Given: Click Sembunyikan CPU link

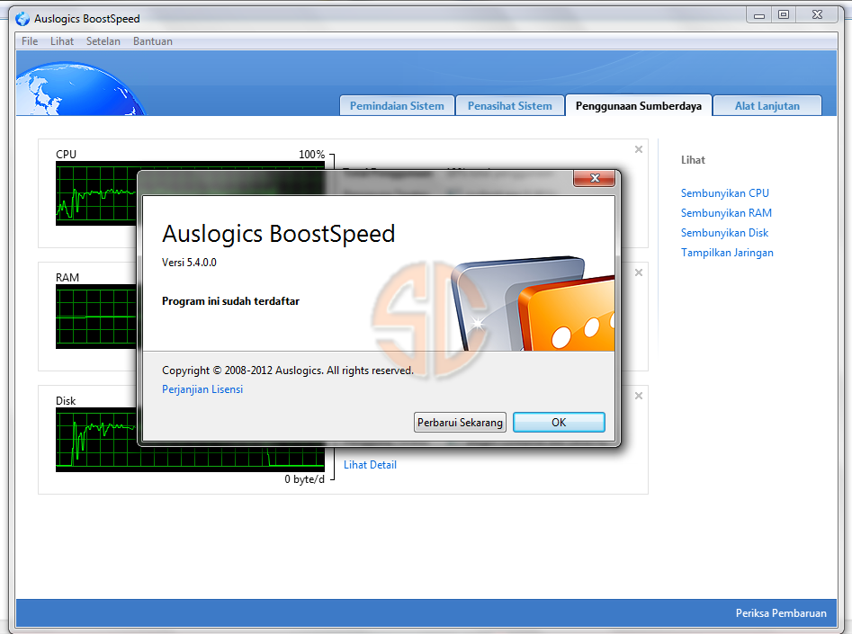Looking at the screenshot, I should (725, 193).
